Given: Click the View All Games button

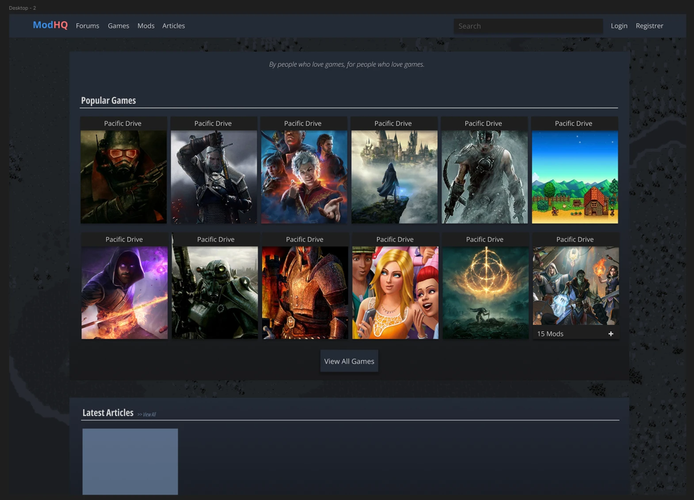Looking at the screenshot, I should [x=349, y=361].
